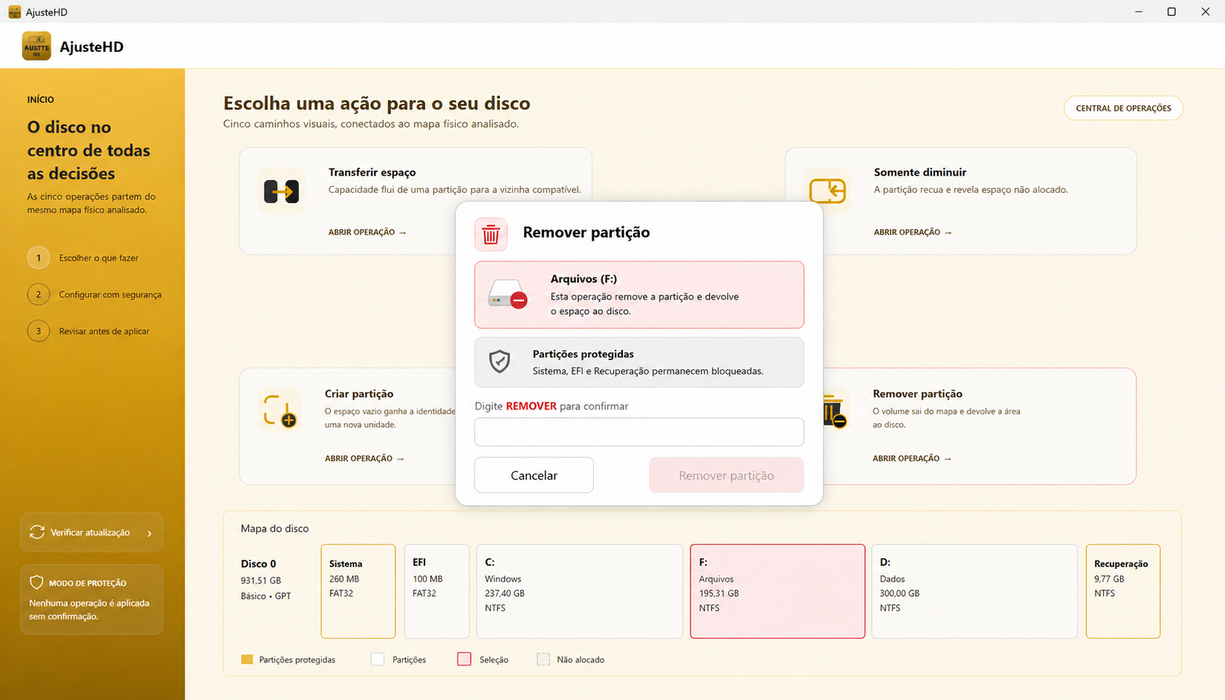Viewport: 1225px width, 700px height.
Task: Click the Seleção legend swatch
Action: (464, 659)
